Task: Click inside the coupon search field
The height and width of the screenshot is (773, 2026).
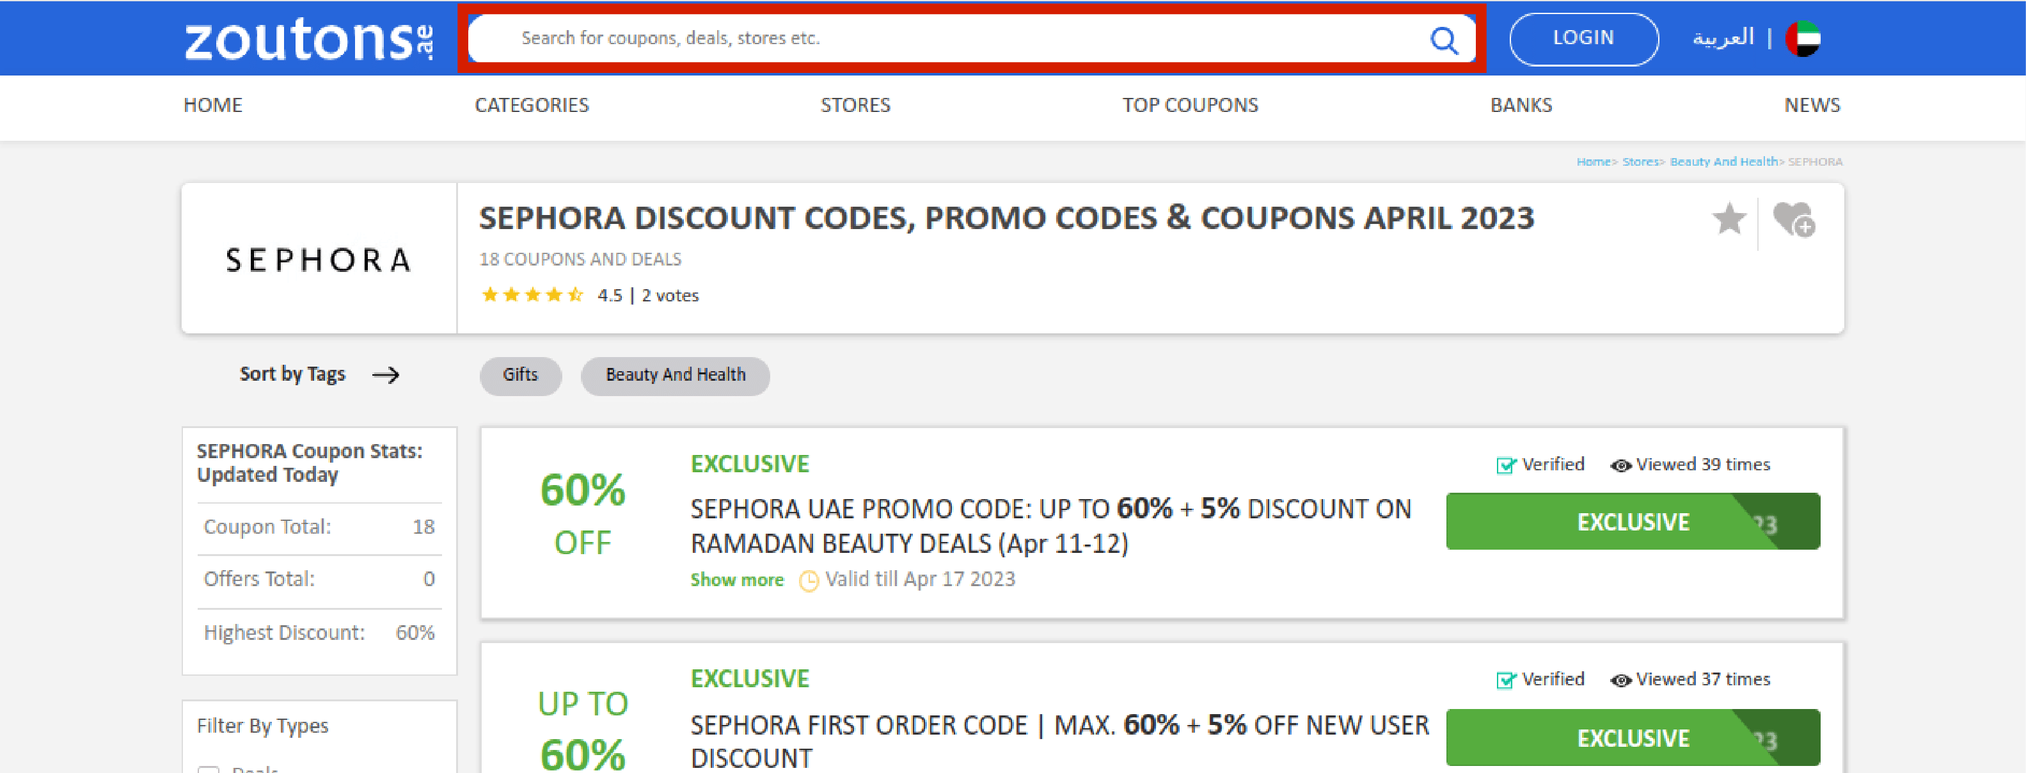Action: tap(865, 38)
